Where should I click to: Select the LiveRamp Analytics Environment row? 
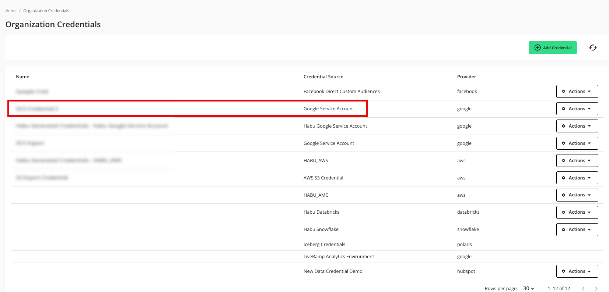point(339,257)
